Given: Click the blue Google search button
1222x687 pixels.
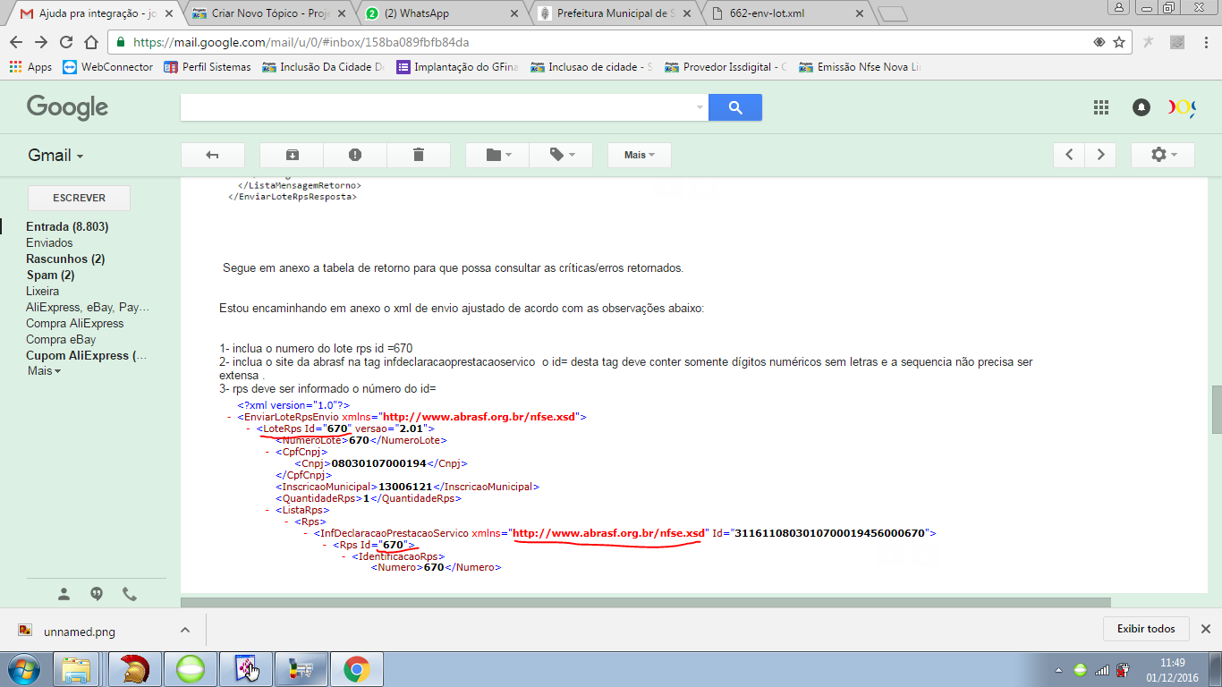Looking at the screenshot, I should click(735, 107).
